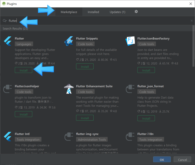
Task: Click the Cancel button
Action: 182,159
